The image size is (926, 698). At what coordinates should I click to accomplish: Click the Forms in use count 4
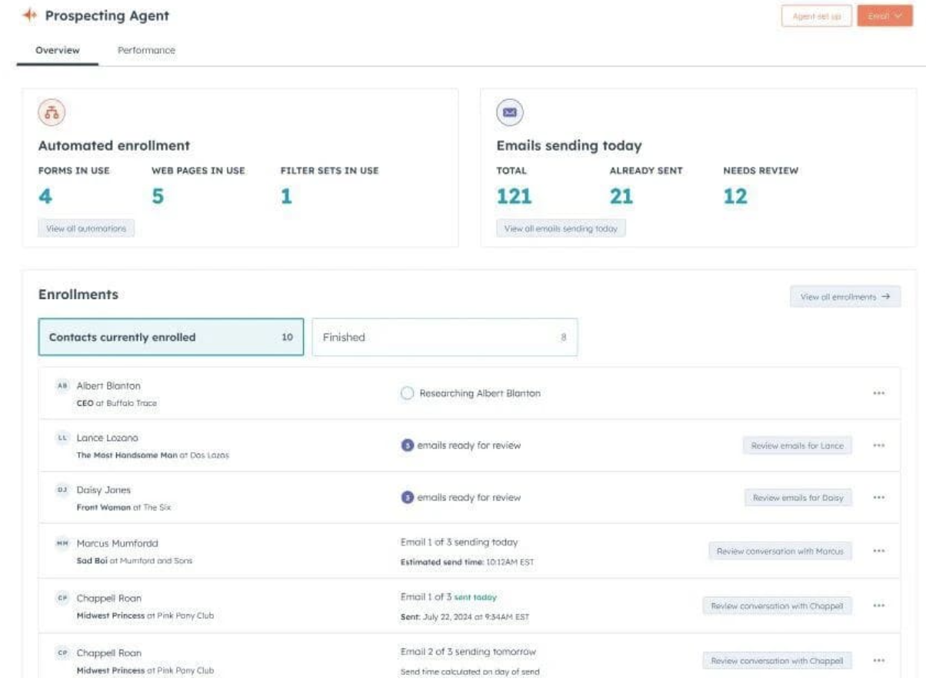(x=45, y=197)
